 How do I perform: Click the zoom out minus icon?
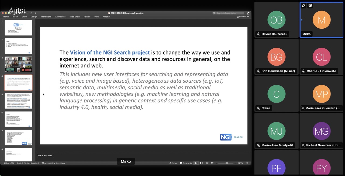tap(217, 163)
